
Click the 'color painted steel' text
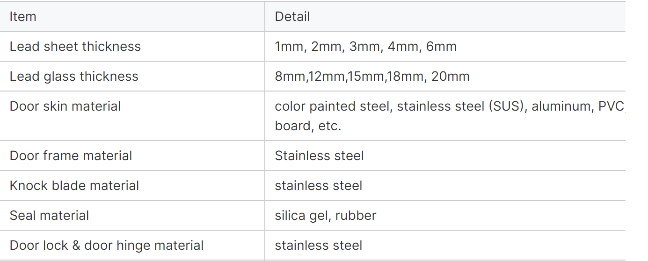point(332,106)
